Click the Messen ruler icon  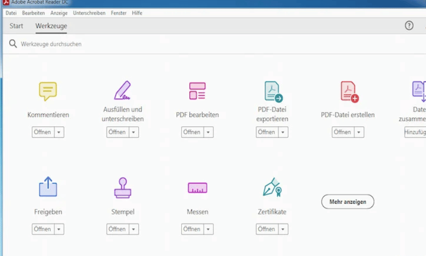(198, 188)
